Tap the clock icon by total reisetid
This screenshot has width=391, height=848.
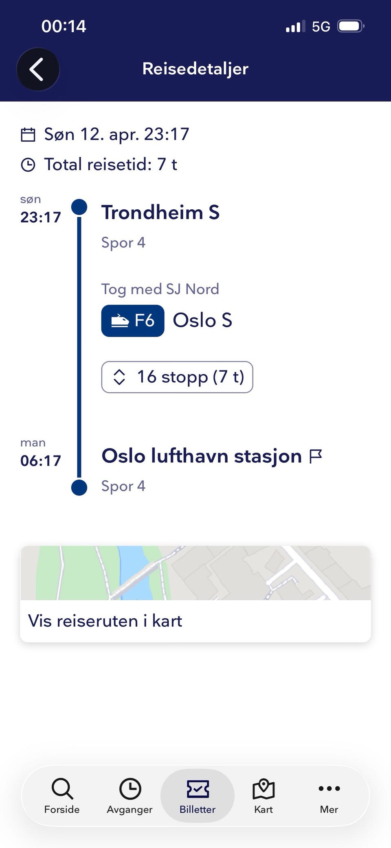point(28,165)
